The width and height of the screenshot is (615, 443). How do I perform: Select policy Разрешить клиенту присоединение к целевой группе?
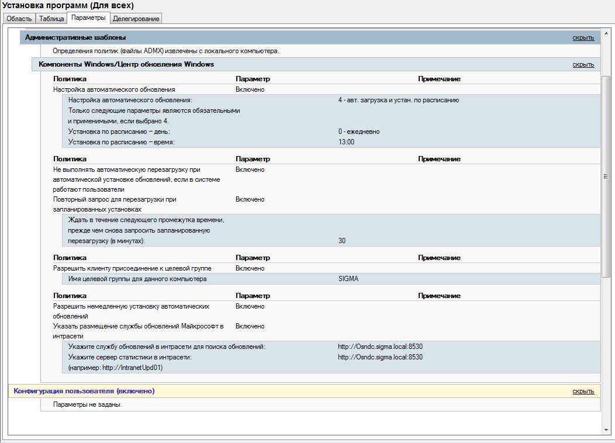tap(132, 268)
